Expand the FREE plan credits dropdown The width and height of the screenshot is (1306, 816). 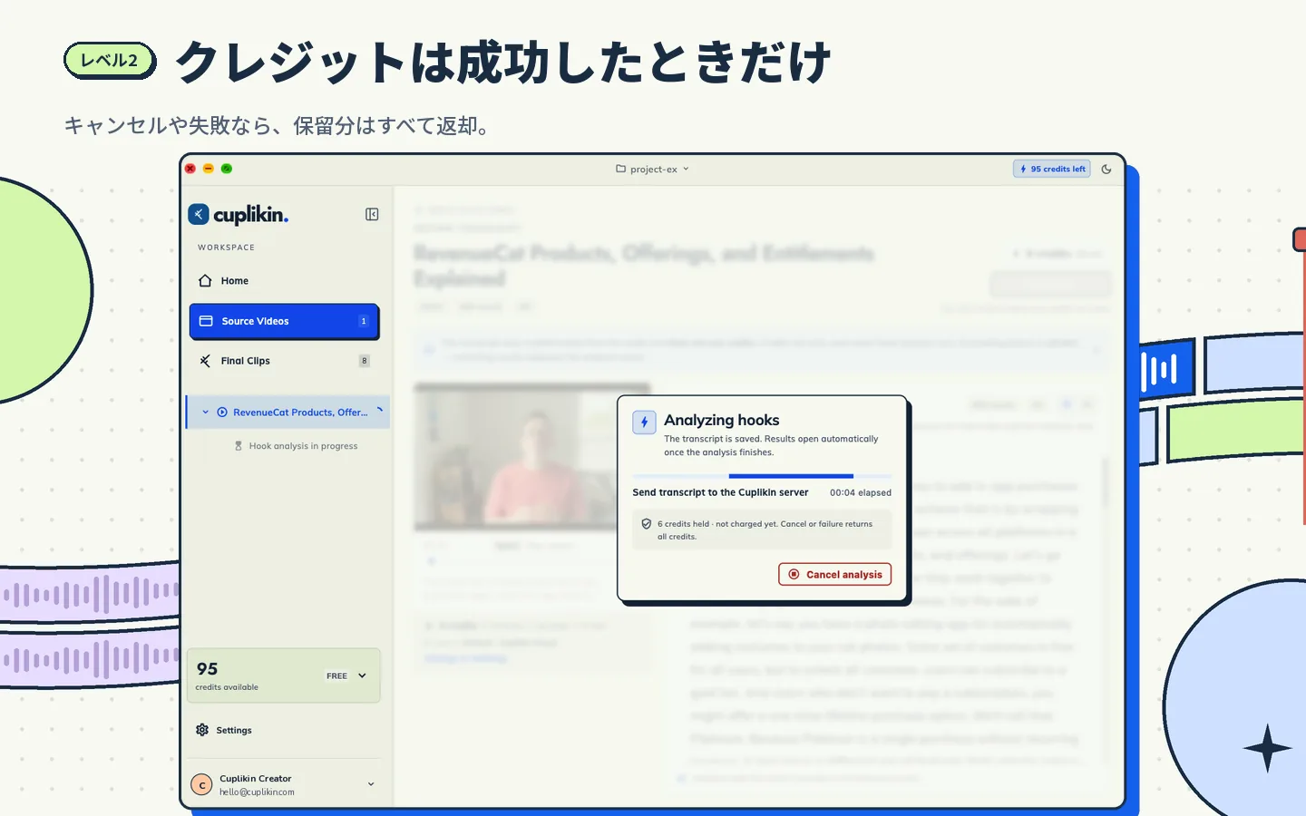pyautogui.click(x=346, y=675)
